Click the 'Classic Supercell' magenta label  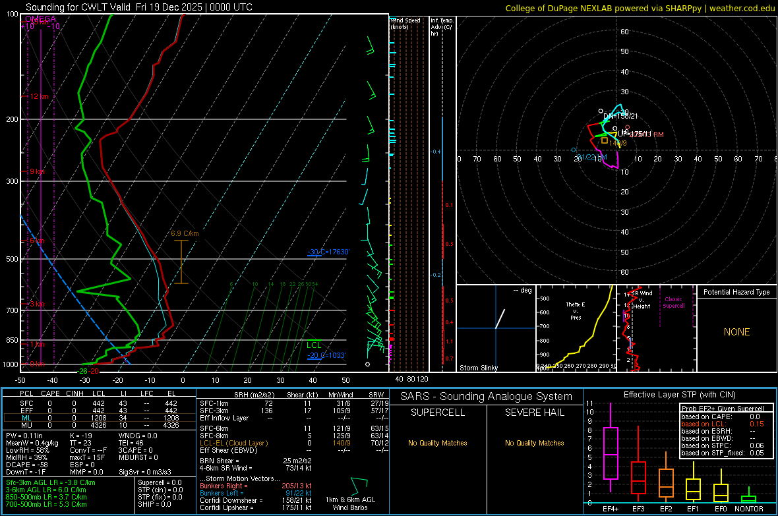(673, 302)
